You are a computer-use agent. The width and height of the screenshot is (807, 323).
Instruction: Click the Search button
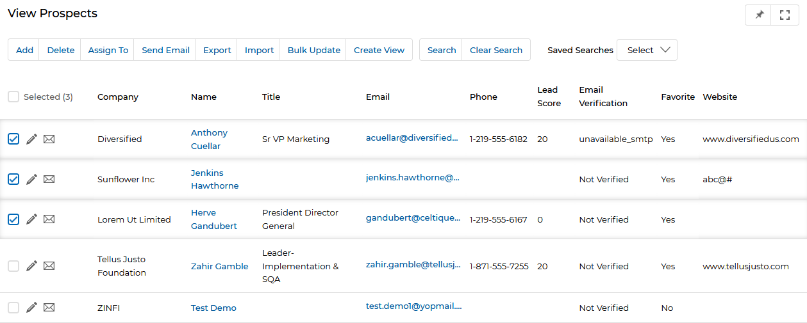441,50
